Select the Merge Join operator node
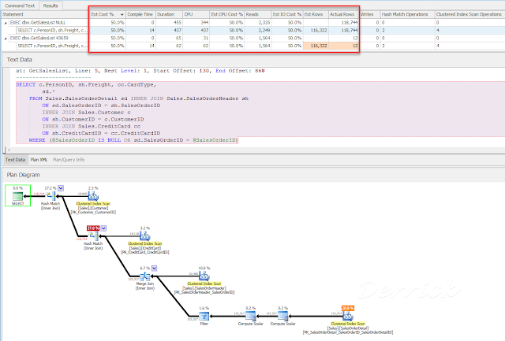Image resolution: width=505 pixels, height=341 pixels. point(145,276)
